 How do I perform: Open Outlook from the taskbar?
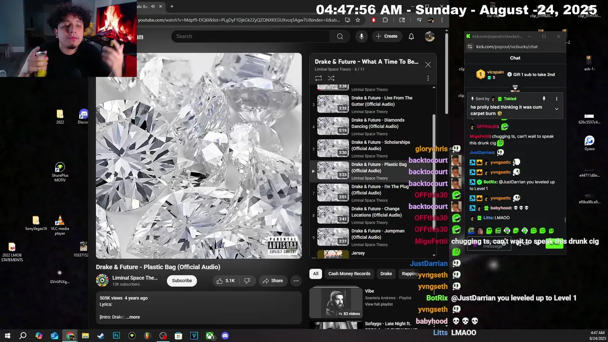click(54, 336)
